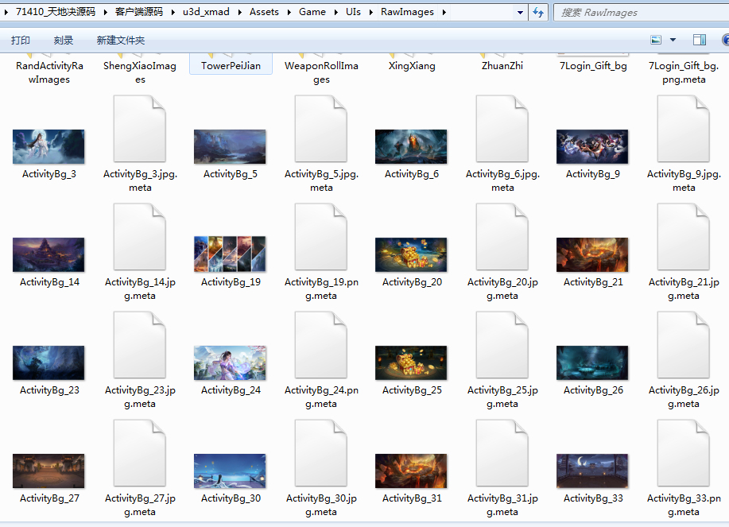Toggle the preview pane icon
The height and width of the screenshot is (527, 729).
(700, 40)
